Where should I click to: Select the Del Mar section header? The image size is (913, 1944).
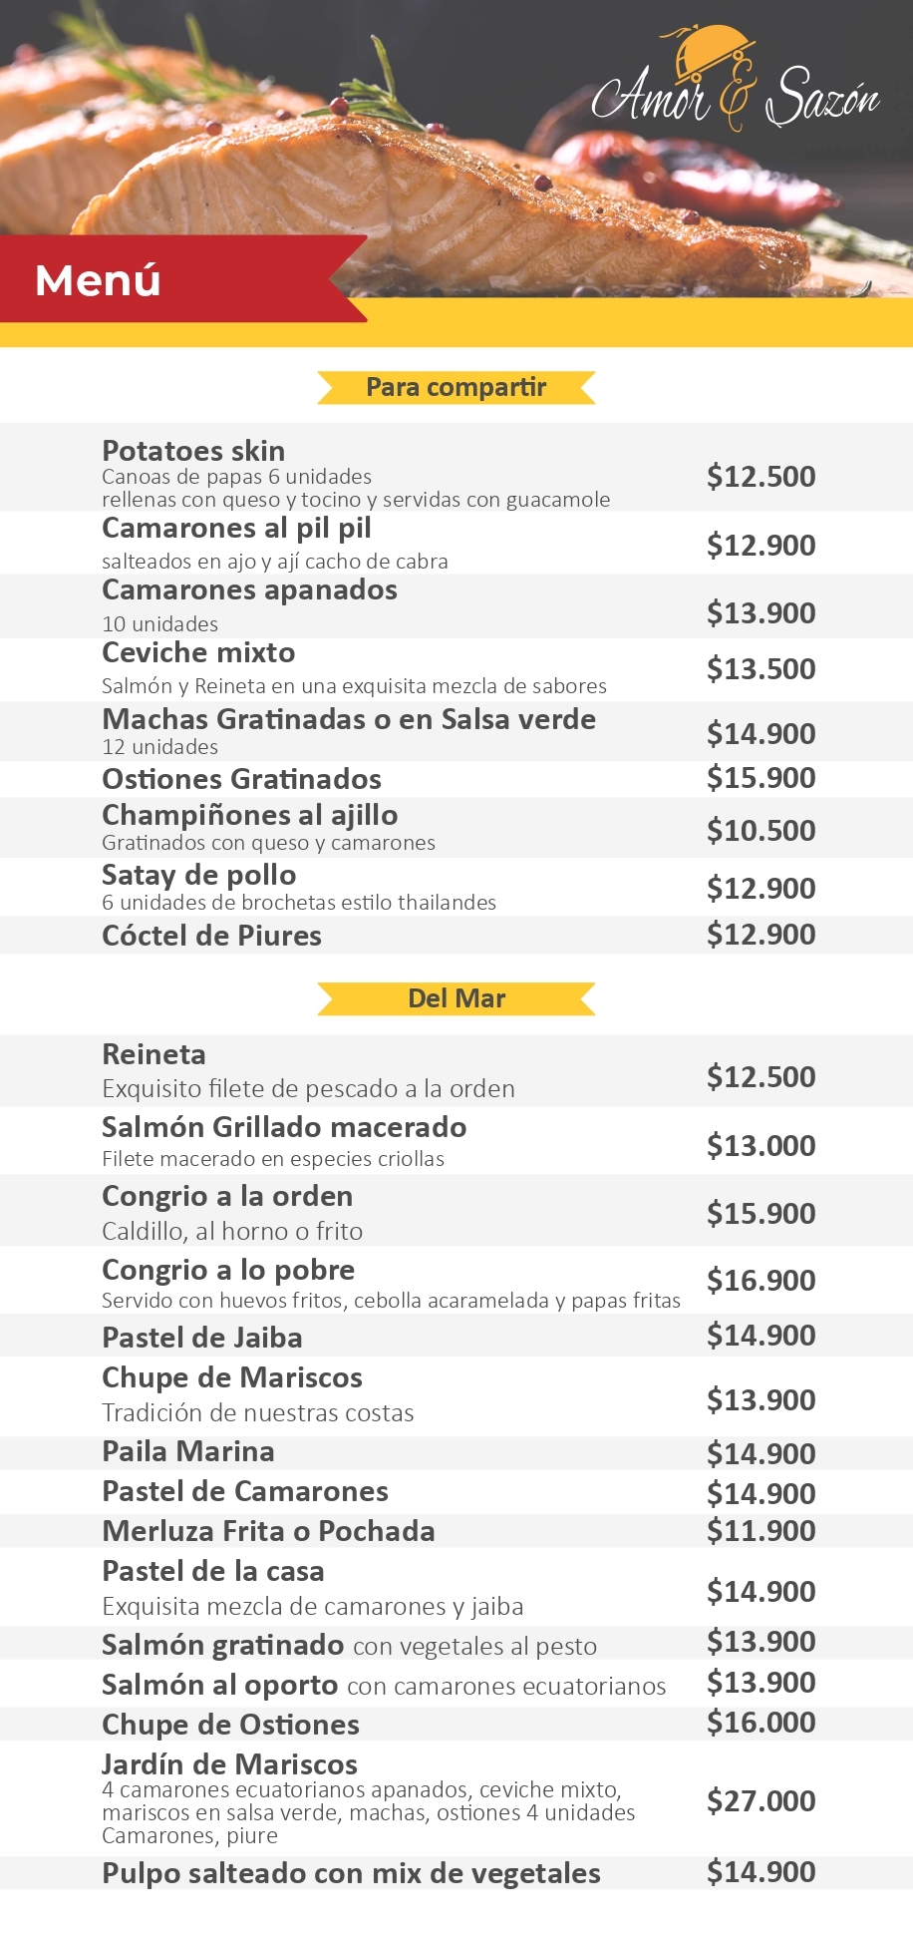click(456, 998)
